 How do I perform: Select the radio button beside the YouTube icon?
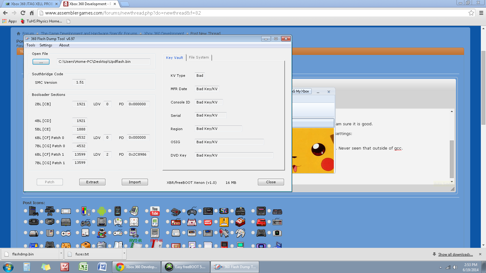(147, 211)
